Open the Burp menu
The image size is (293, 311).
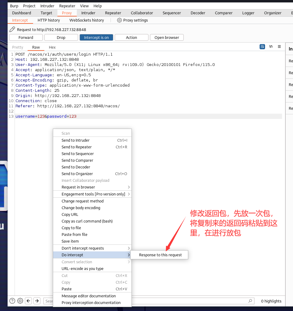point(14,6)
